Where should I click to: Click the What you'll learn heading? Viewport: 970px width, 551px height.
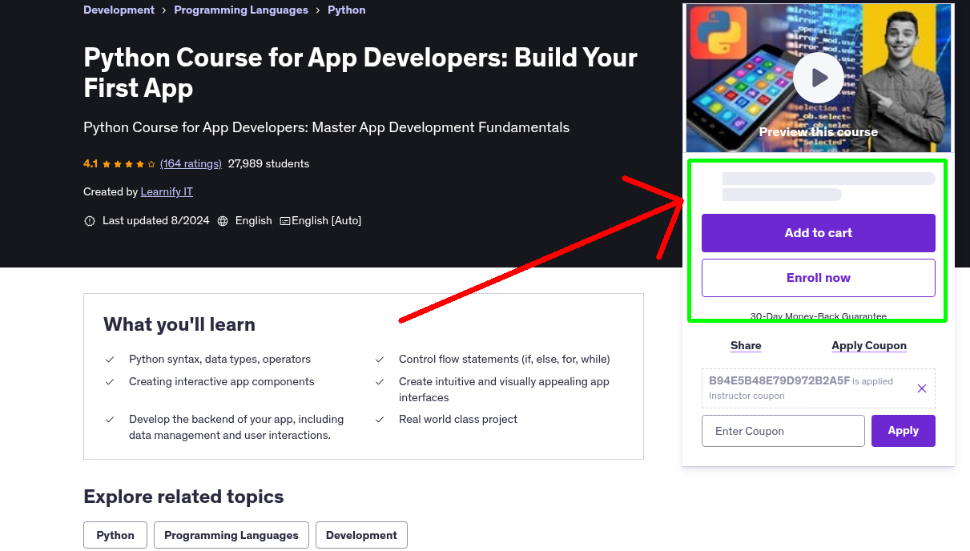tap(179, 324)
